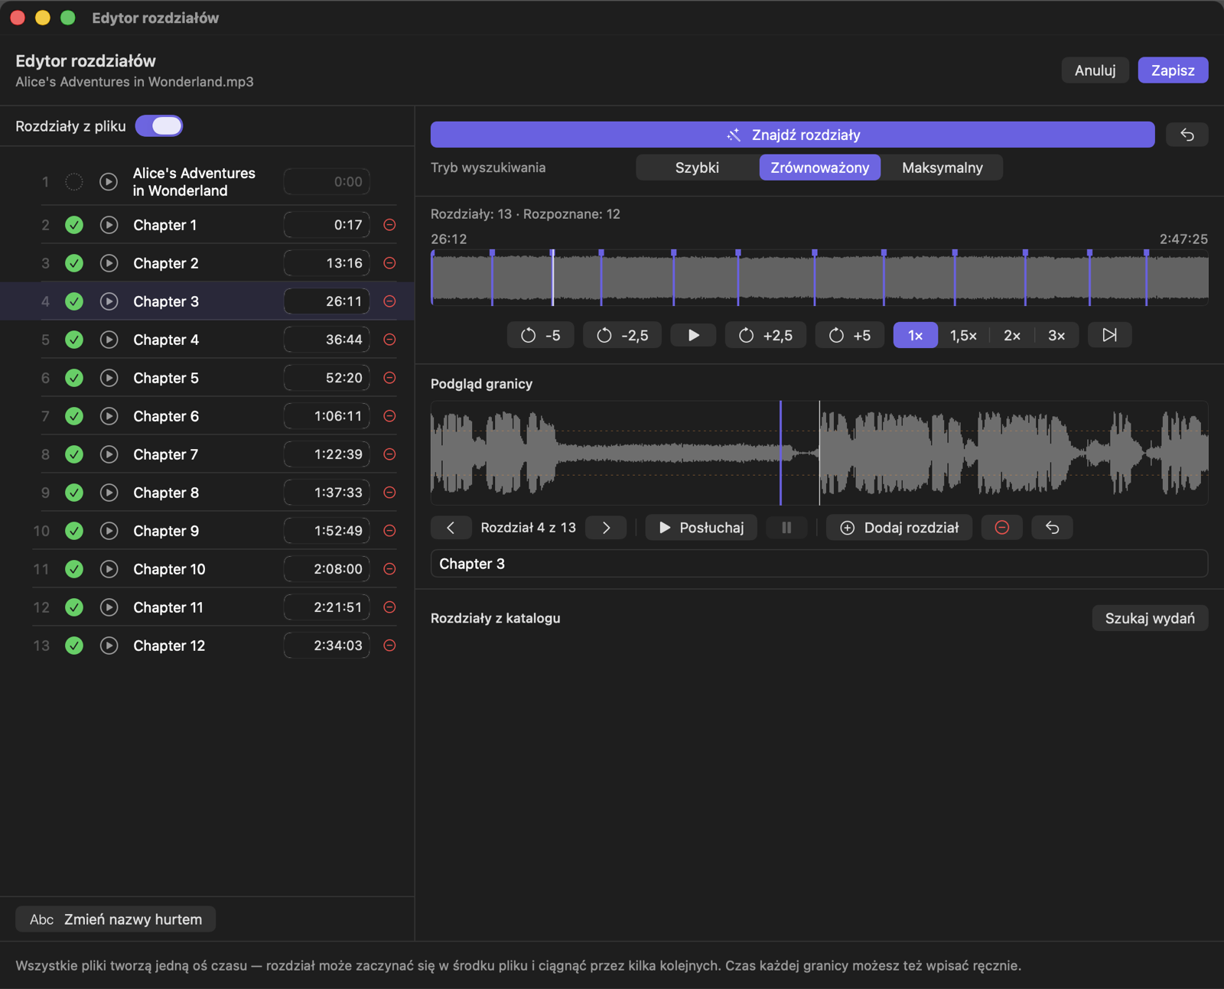Viewport: 1224px width, 989px height.
Task: Listen to boundary with Posłuchaj
Action: coord(701,528)
